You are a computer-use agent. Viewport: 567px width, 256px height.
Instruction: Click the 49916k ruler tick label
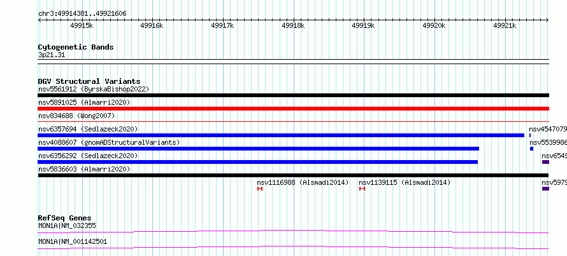click(x=152, y=25)
